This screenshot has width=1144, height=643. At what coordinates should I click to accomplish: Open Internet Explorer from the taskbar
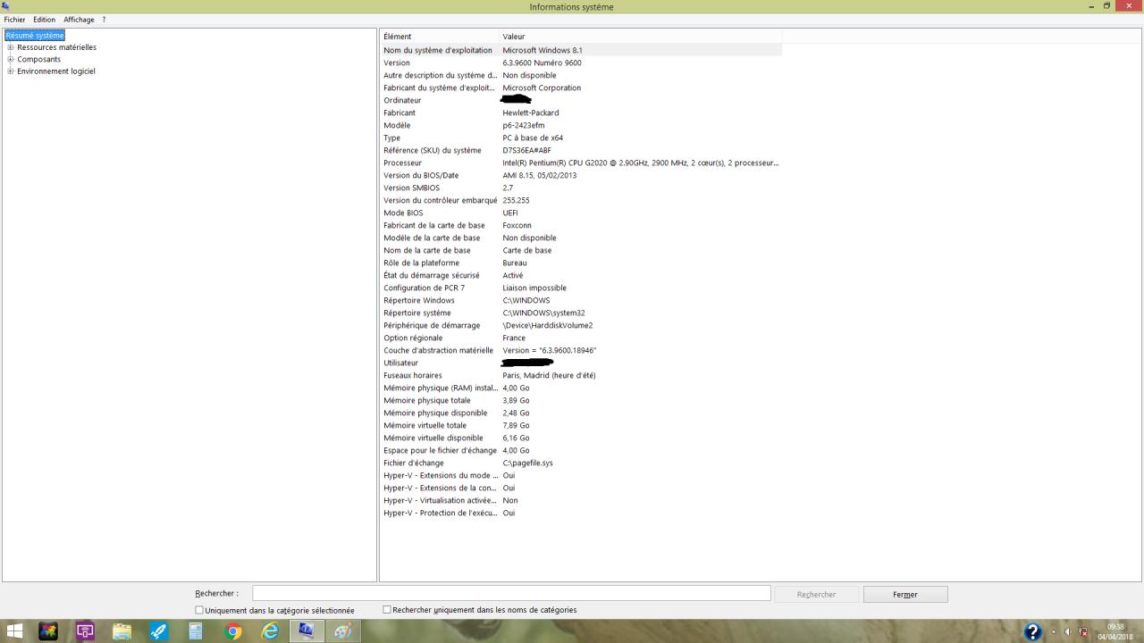click(x=269, y=631)
